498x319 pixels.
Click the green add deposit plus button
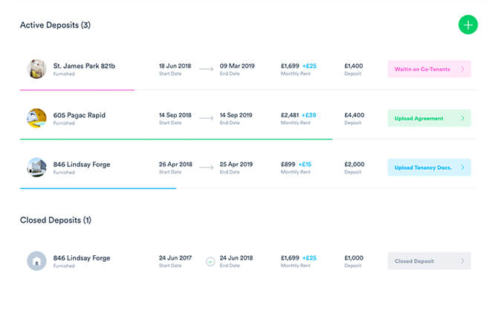point(468,24)
